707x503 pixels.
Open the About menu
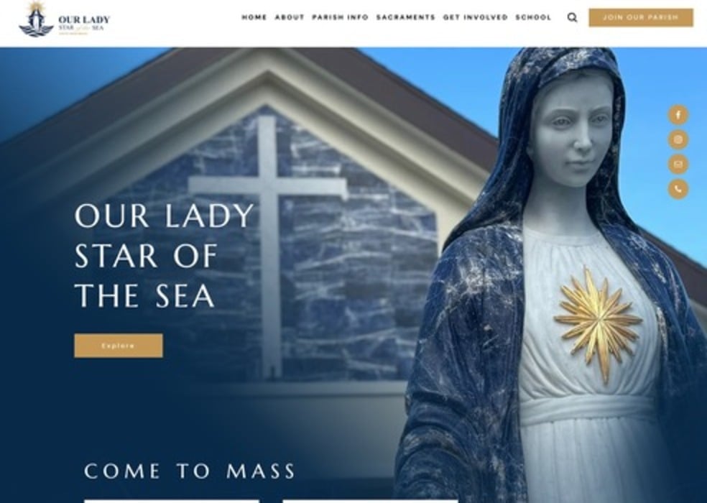290,17
